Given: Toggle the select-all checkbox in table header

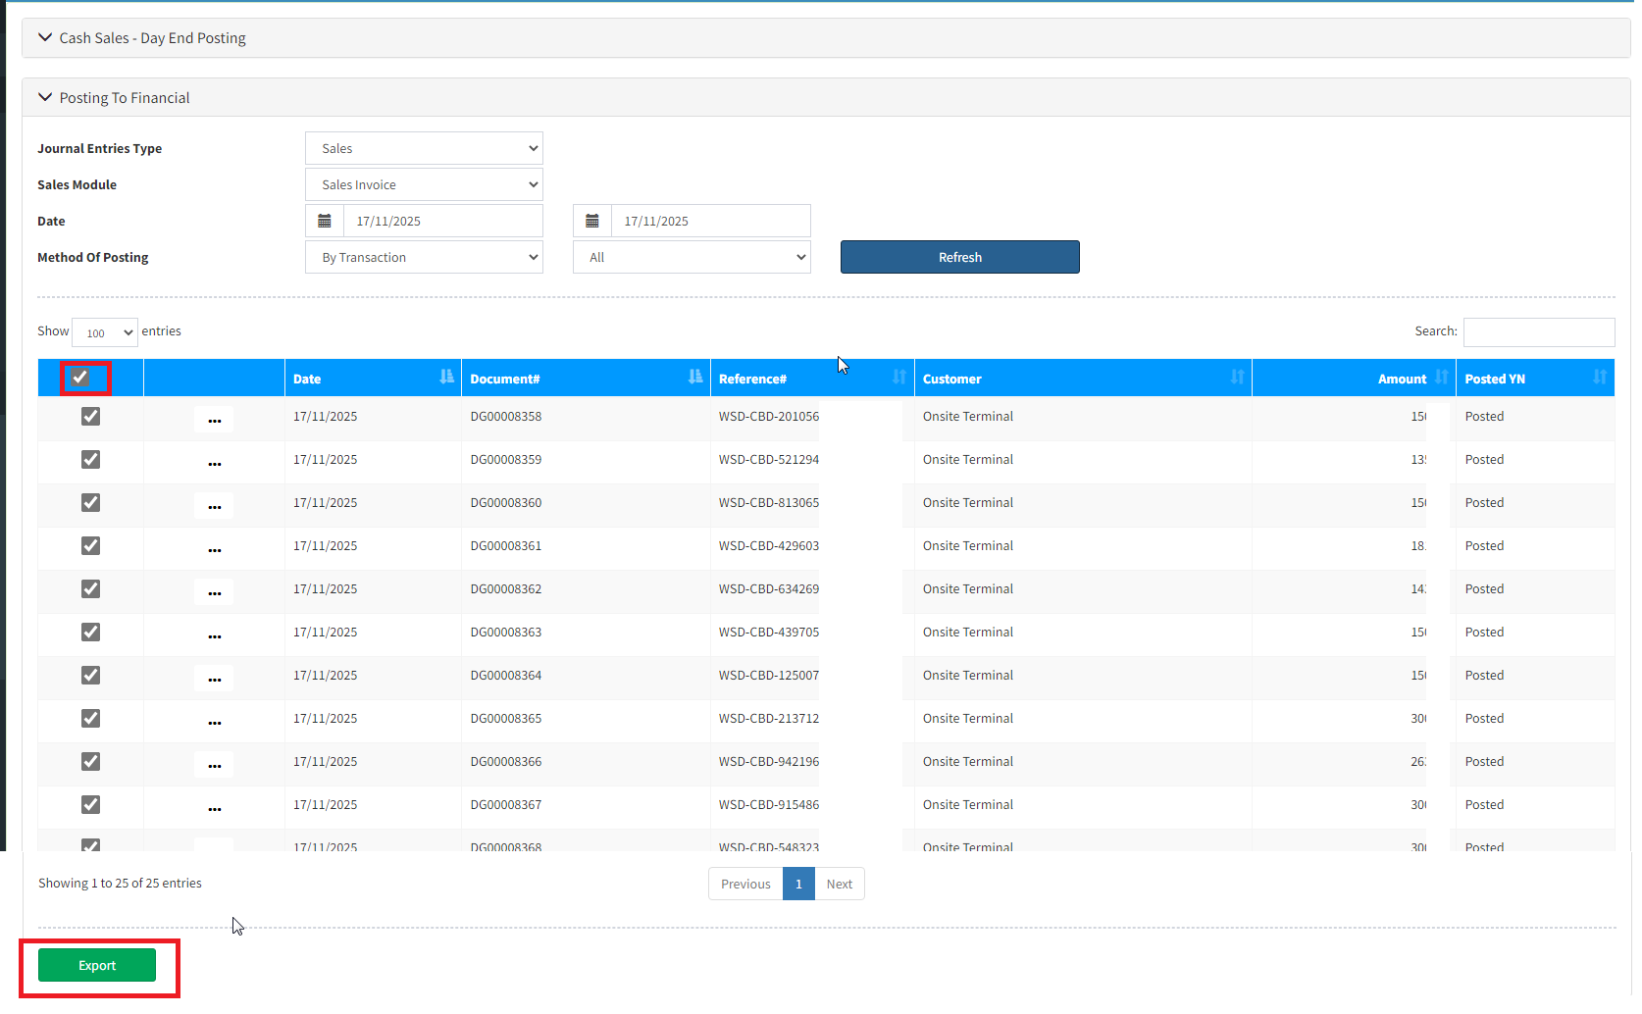Looking at the screenshot, I should coord(80,378).
